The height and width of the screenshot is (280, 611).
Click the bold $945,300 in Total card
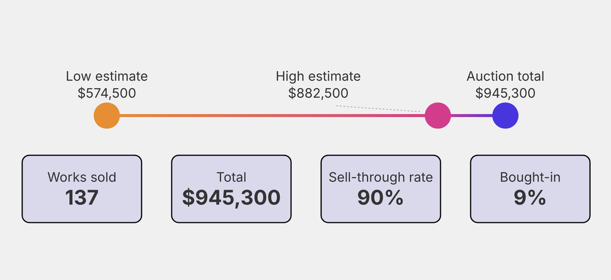tap(232, 197)
